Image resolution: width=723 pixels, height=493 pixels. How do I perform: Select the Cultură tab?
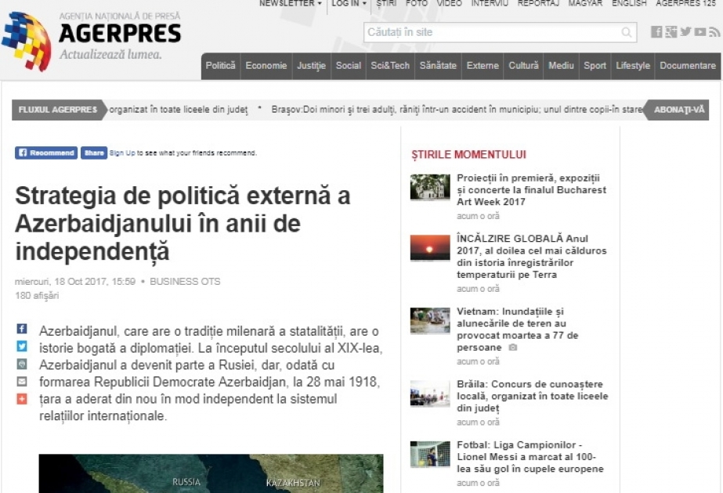coord(523,66)
